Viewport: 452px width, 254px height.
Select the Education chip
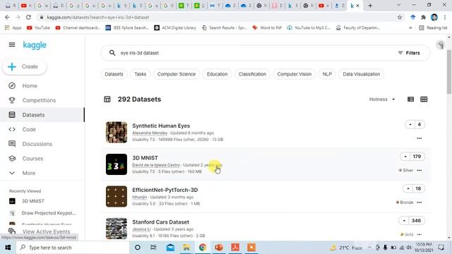coord(217,74)
